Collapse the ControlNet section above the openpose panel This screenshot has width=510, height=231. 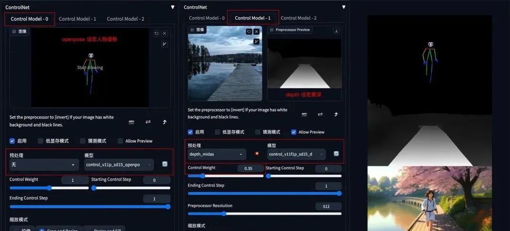[x=173, y=7]
